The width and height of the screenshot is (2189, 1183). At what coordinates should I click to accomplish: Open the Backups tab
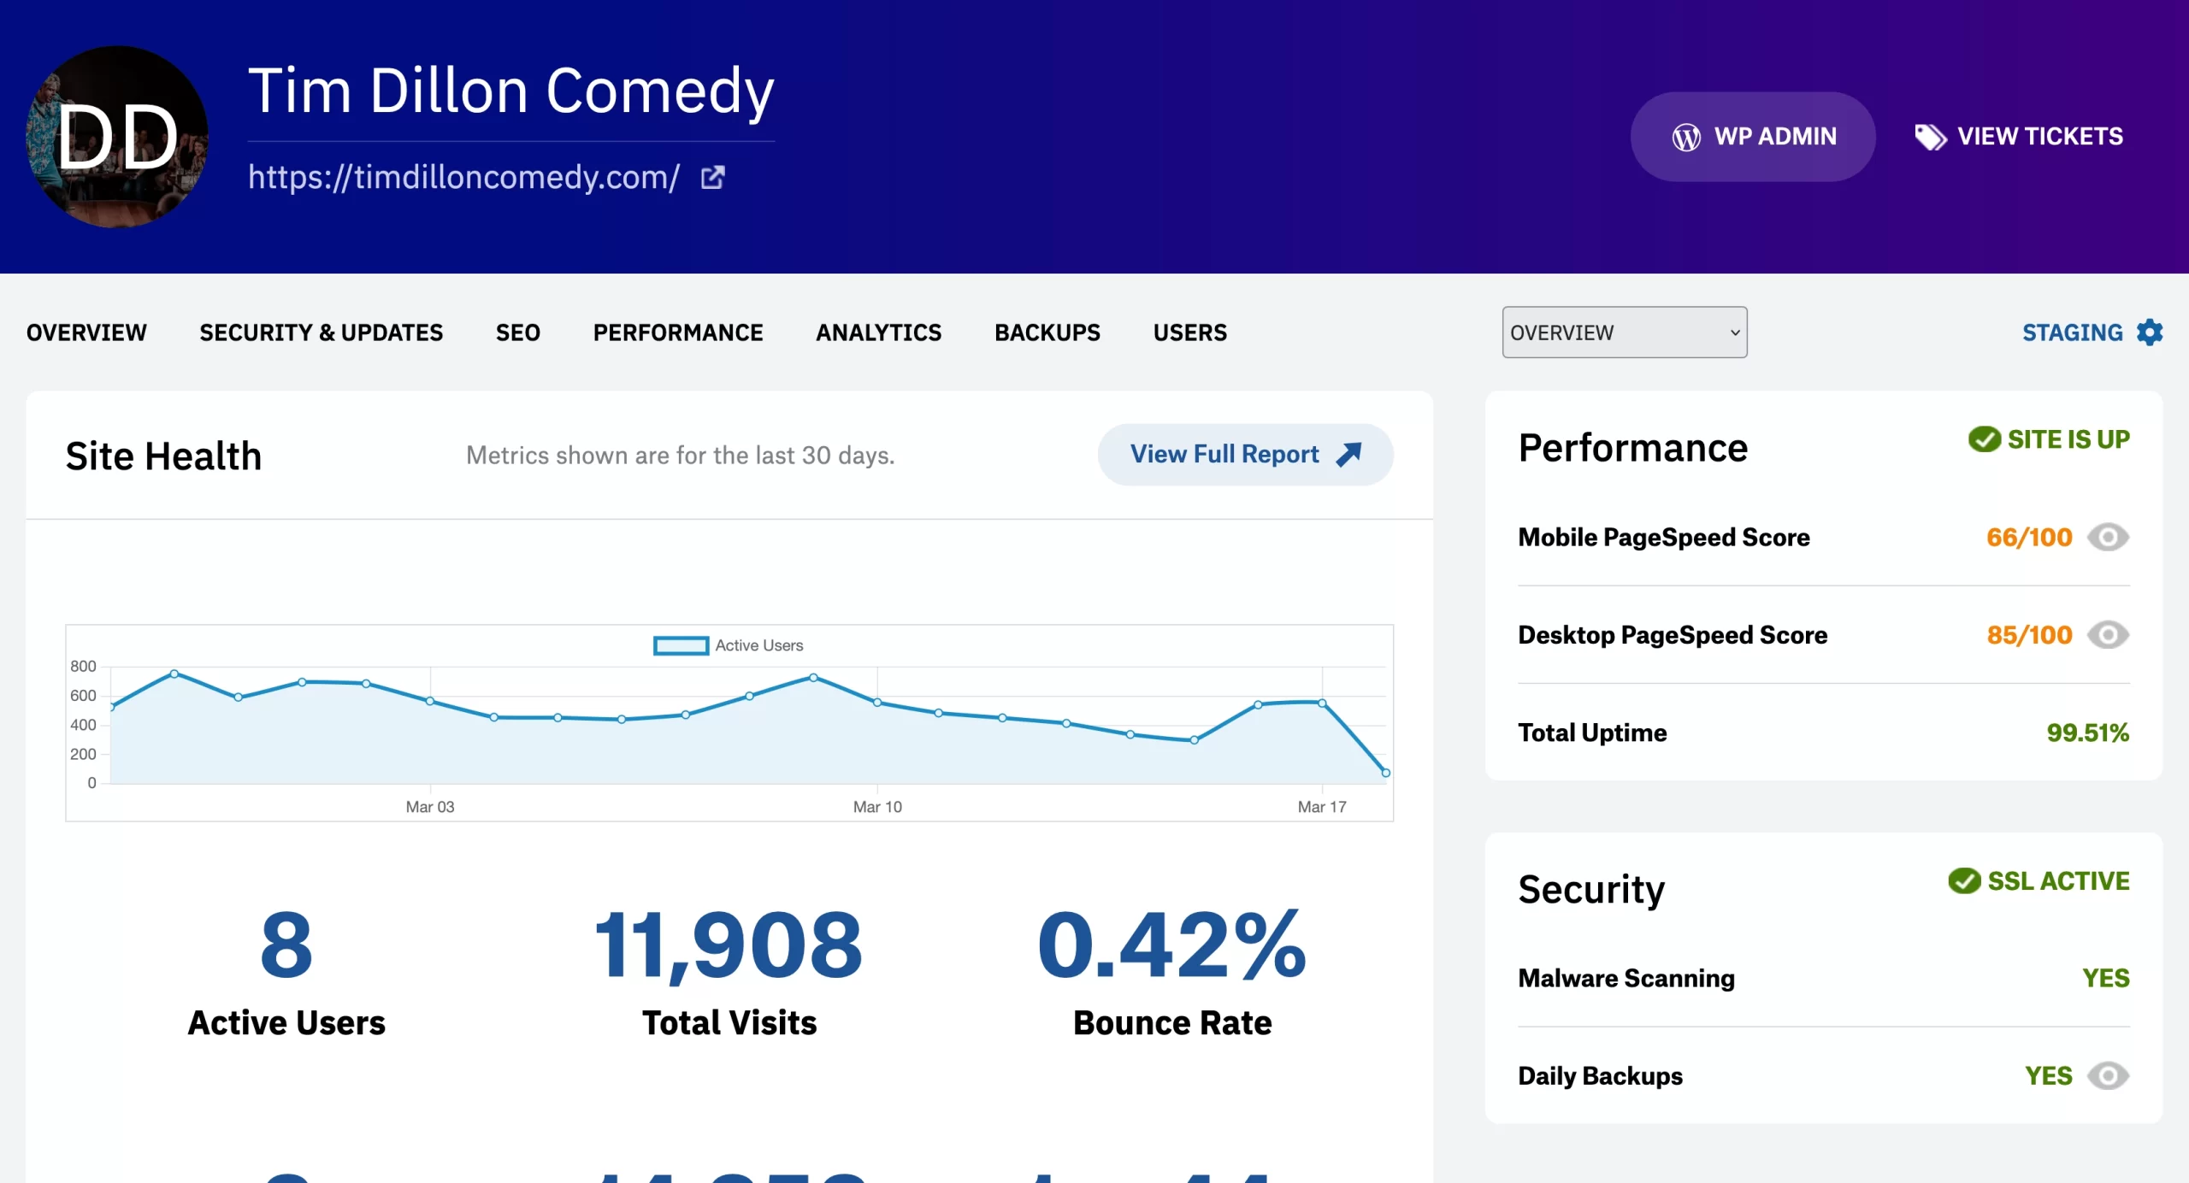(x=1047, y=333)
